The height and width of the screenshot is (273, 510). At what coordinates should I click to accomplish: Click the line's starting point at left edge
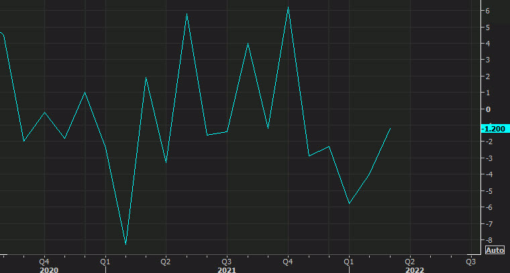1,32
